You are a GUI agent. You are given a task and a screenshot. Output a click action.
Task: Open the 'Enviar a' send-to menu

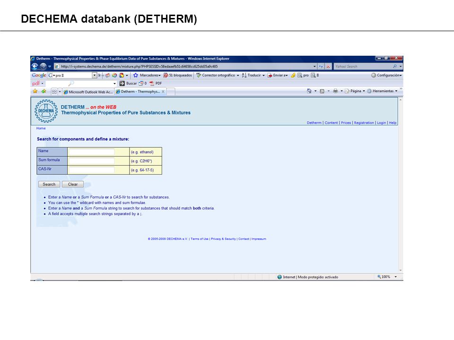coord(278,75)
